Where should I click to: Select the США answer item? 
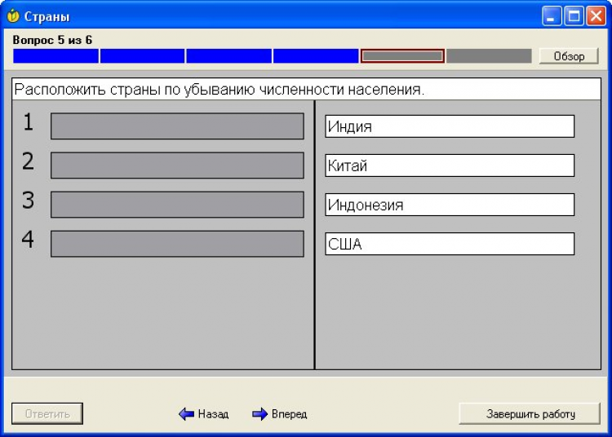450,244
